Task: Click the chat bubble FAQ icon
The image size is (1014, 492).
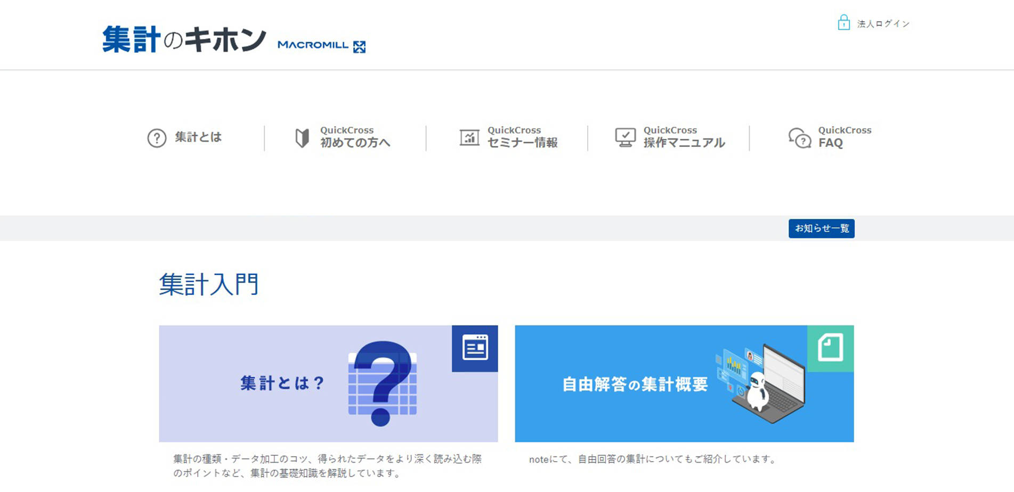Action: (x=799, y=138)
